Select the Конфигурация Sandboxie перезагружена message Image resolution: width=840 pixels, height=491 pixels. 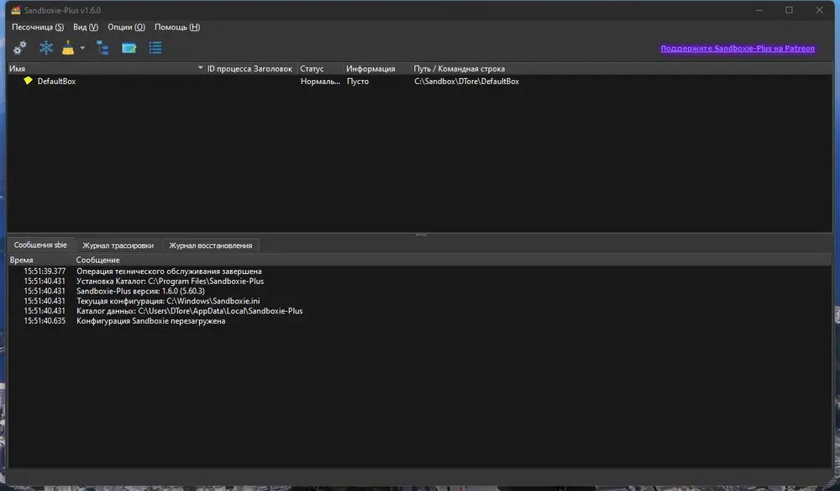click(150, 321)
